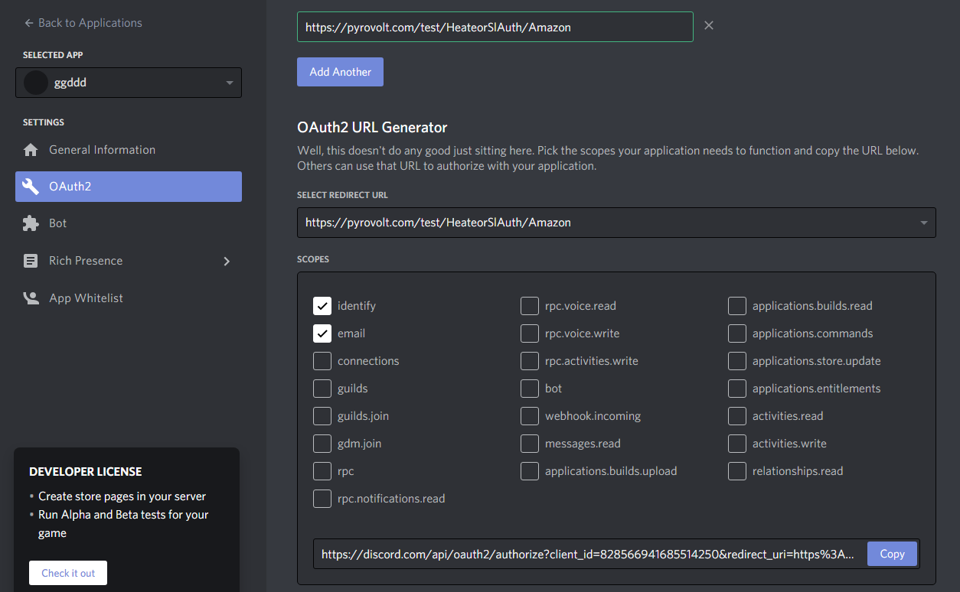
Task: Uncheck the identify scope checkbox
Action: (322, 306)
